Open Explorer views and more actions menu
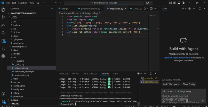 coord(52,8)
